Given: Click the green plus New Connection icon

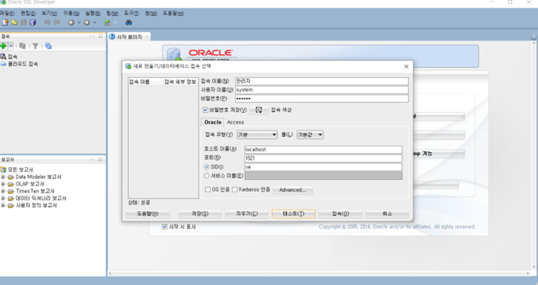Looking at the screenshot, I should tap(4, 46).
